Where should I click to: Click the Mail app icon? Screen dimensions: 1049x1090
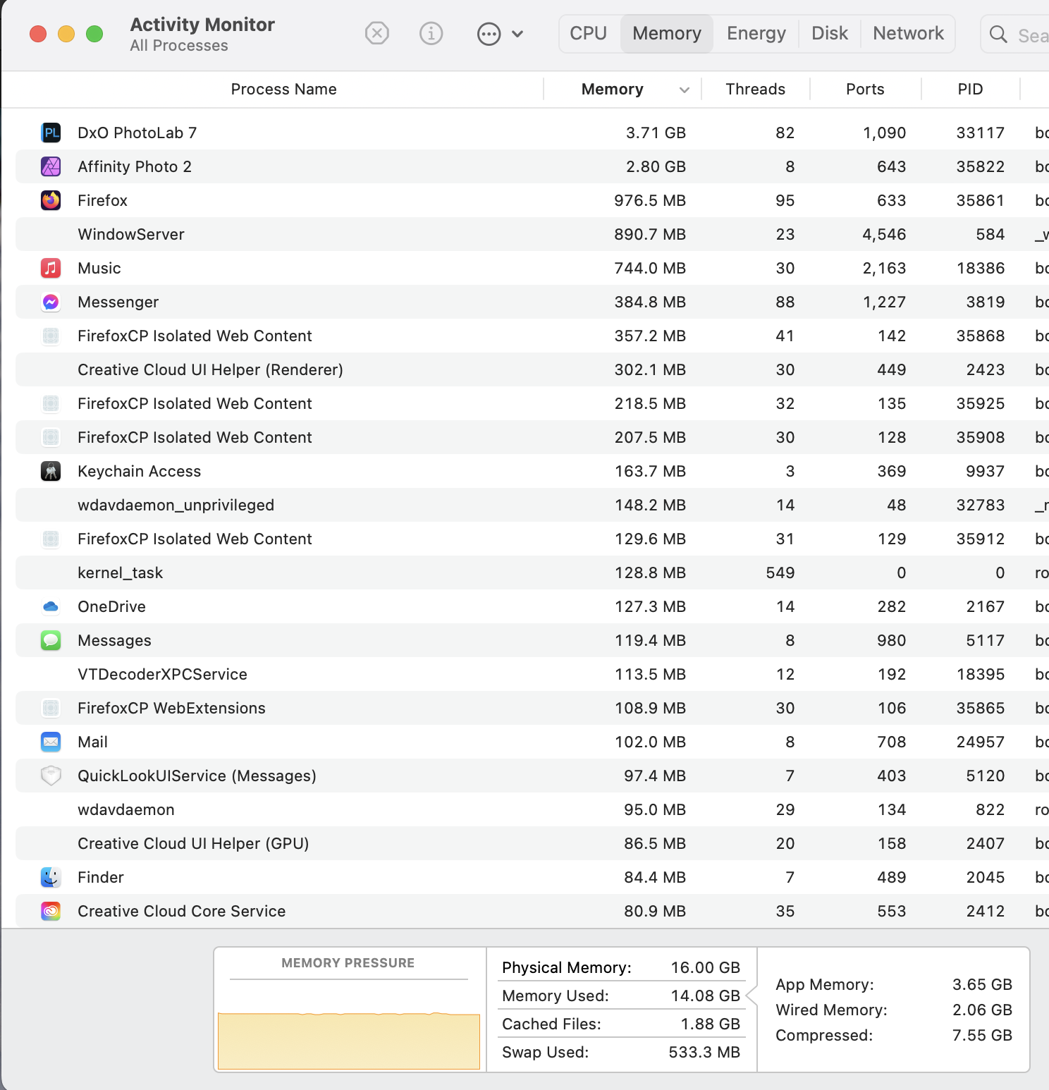(51, 742)
